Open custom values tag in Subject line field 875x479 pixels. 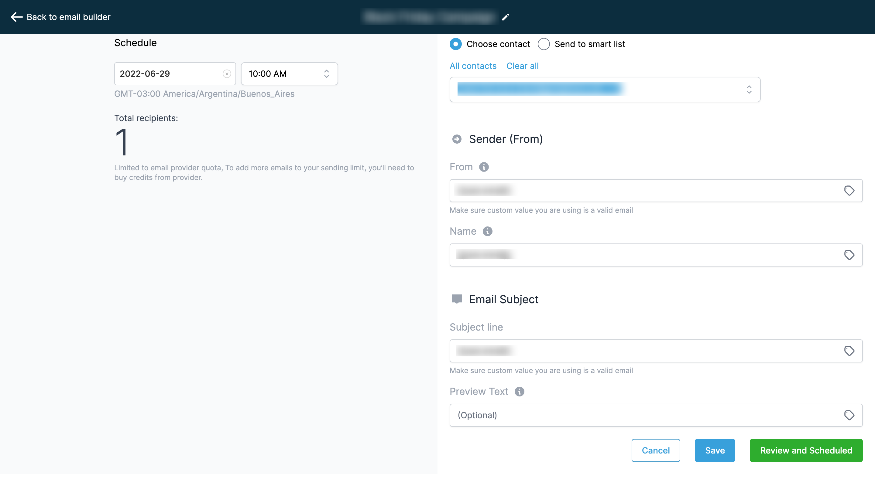point(849,351)
